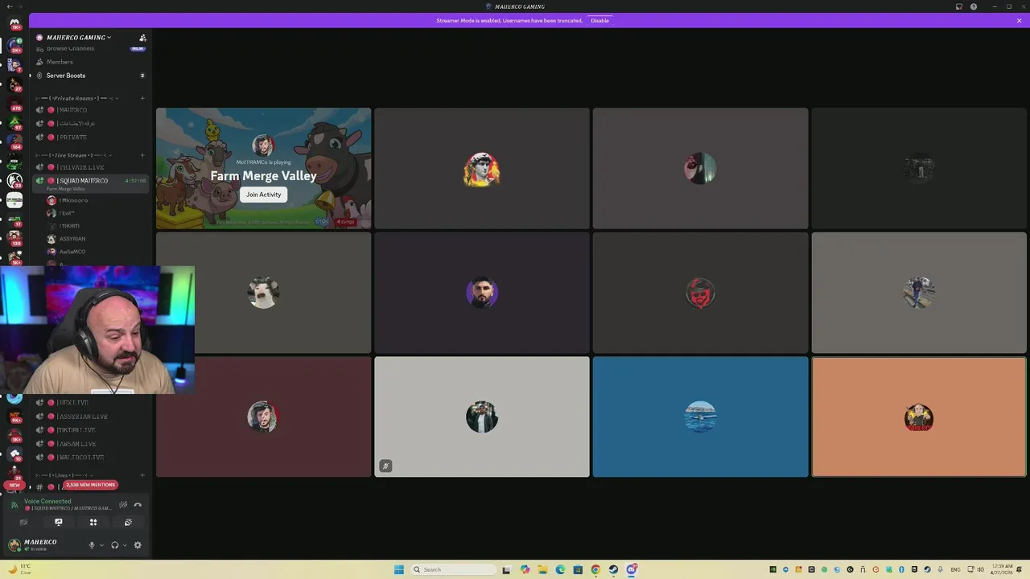Open server with 9K+ badge in server list
Image resolution: width=1030 pixels, height=579 pixels.
[14, 415]
